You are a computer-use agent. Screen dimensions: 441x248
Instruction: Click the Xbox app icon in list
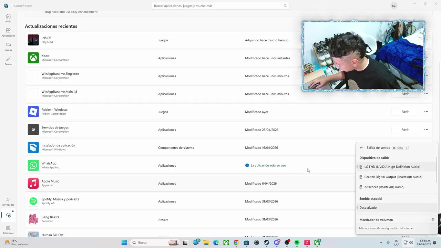(33, 58)
